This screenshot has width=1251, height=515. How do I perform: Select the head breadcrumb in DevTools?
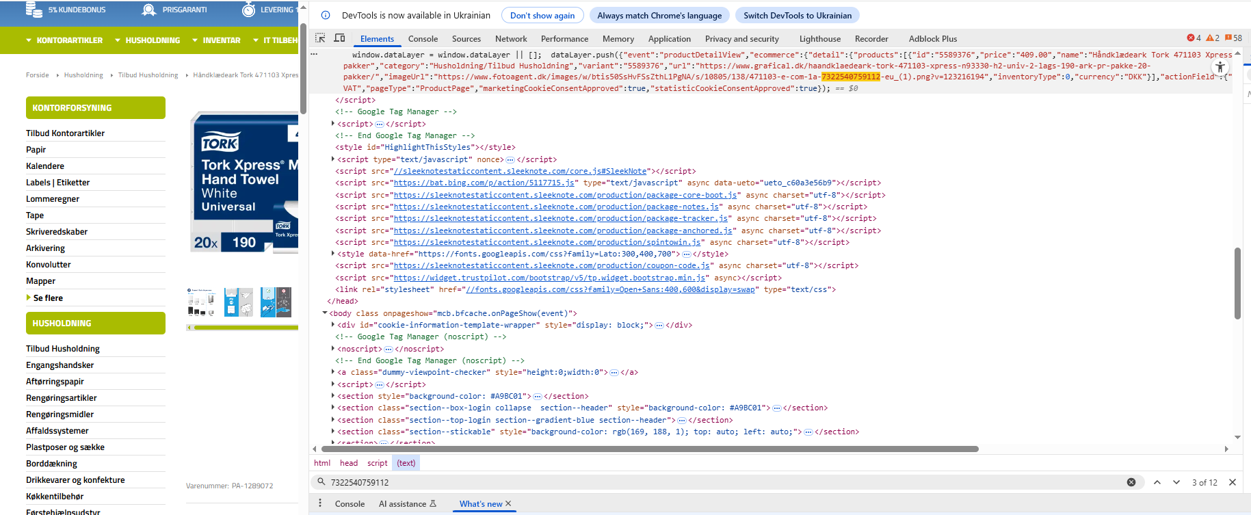pos(349,463)
